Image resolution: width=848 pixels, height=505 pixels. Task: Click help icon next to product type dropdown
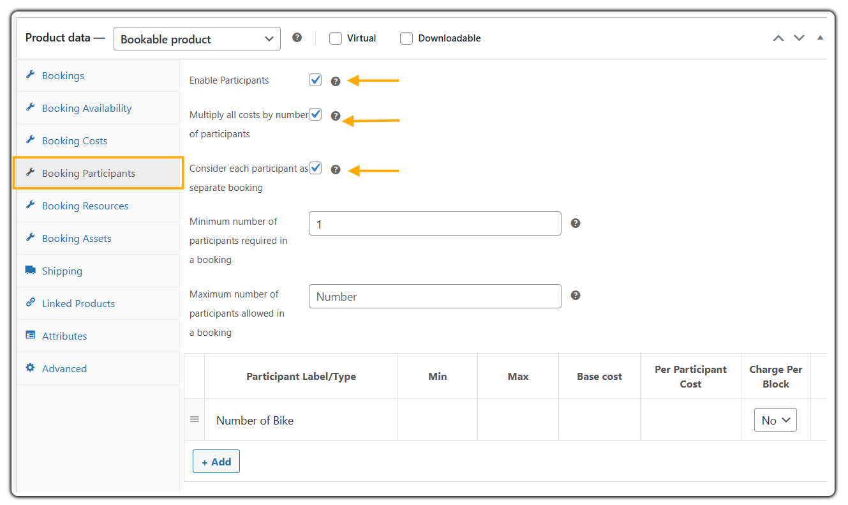point(297,38)
